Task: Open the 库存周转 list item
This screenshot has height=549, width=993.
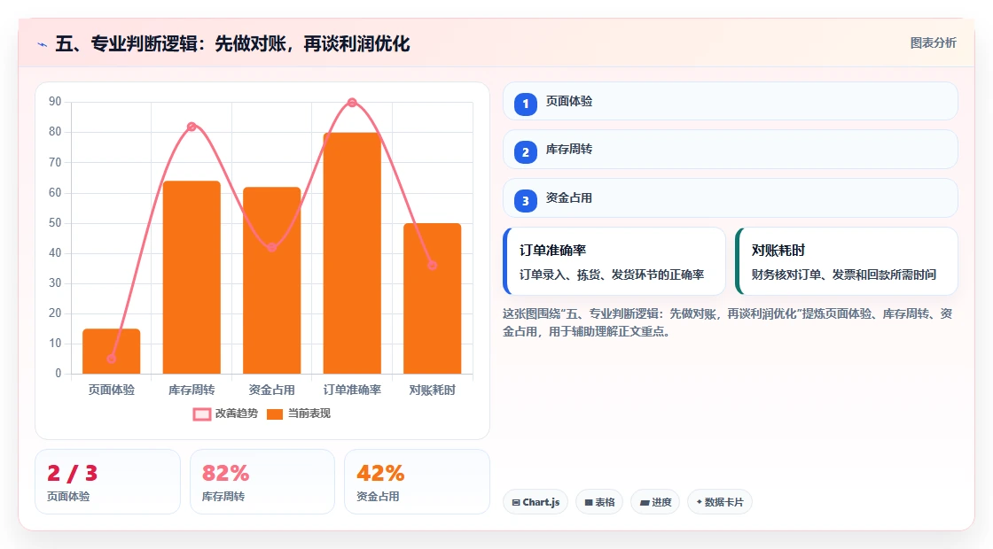Action: (x=731, y=150)
